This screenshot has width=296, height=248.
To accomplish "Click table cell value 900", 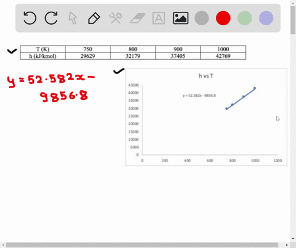I will [x=178, y=49].
